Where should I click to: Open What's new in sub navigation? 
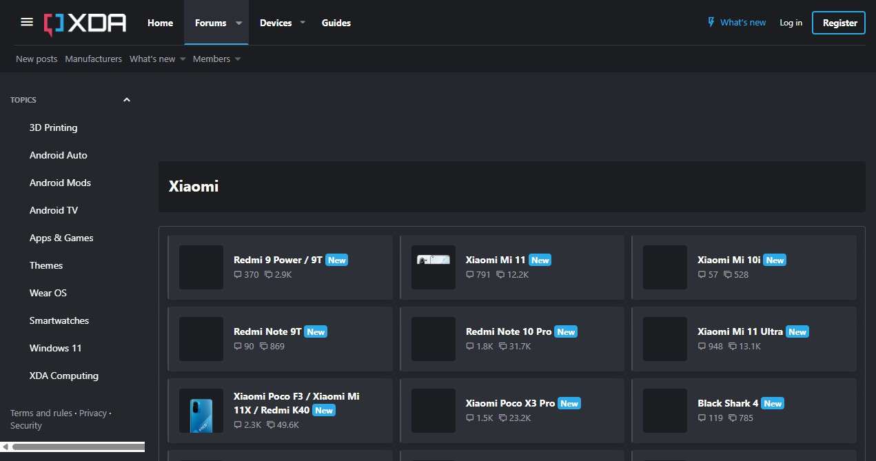pyautogui.click(x=152, y=59)
